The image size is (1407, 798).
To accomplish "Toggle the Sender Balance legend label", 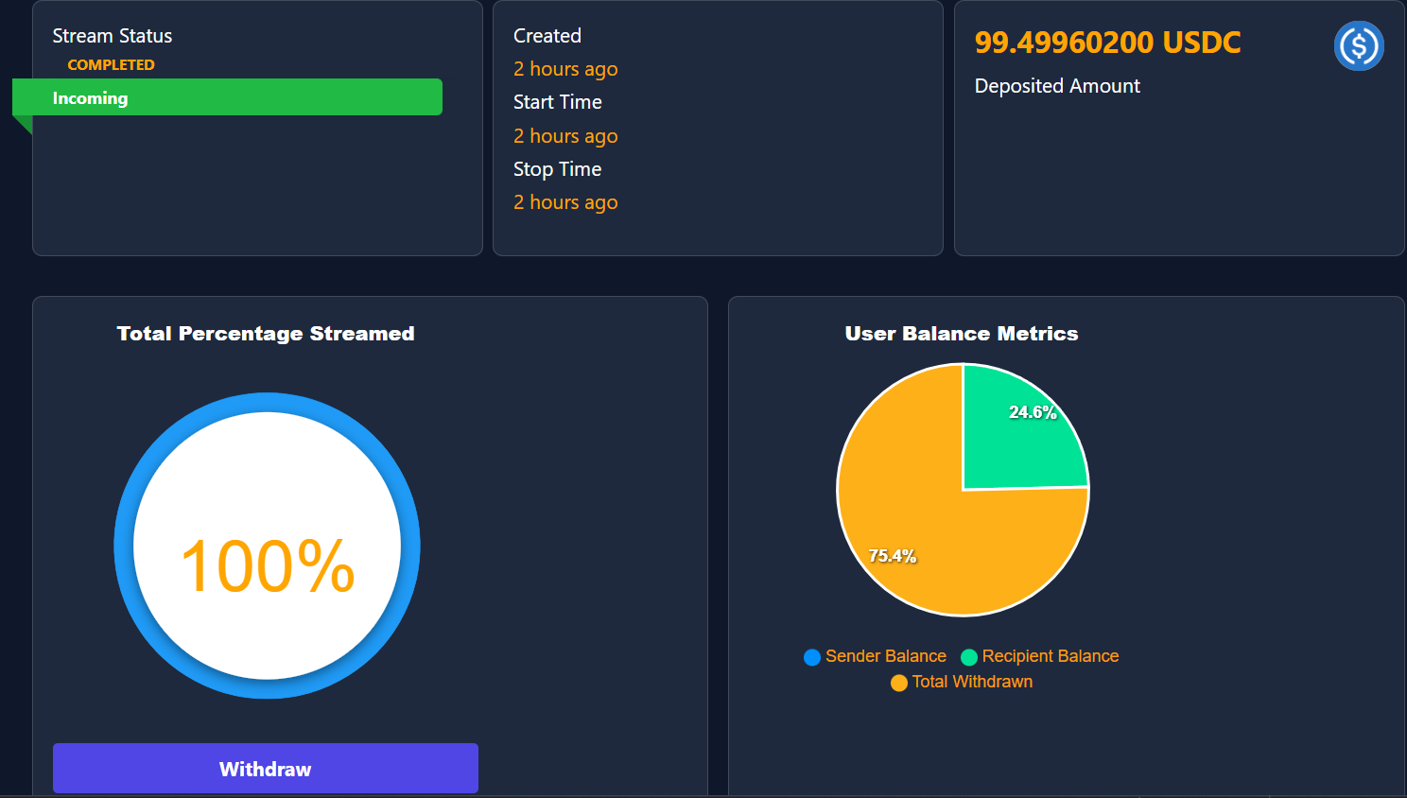I will (885, 656).
